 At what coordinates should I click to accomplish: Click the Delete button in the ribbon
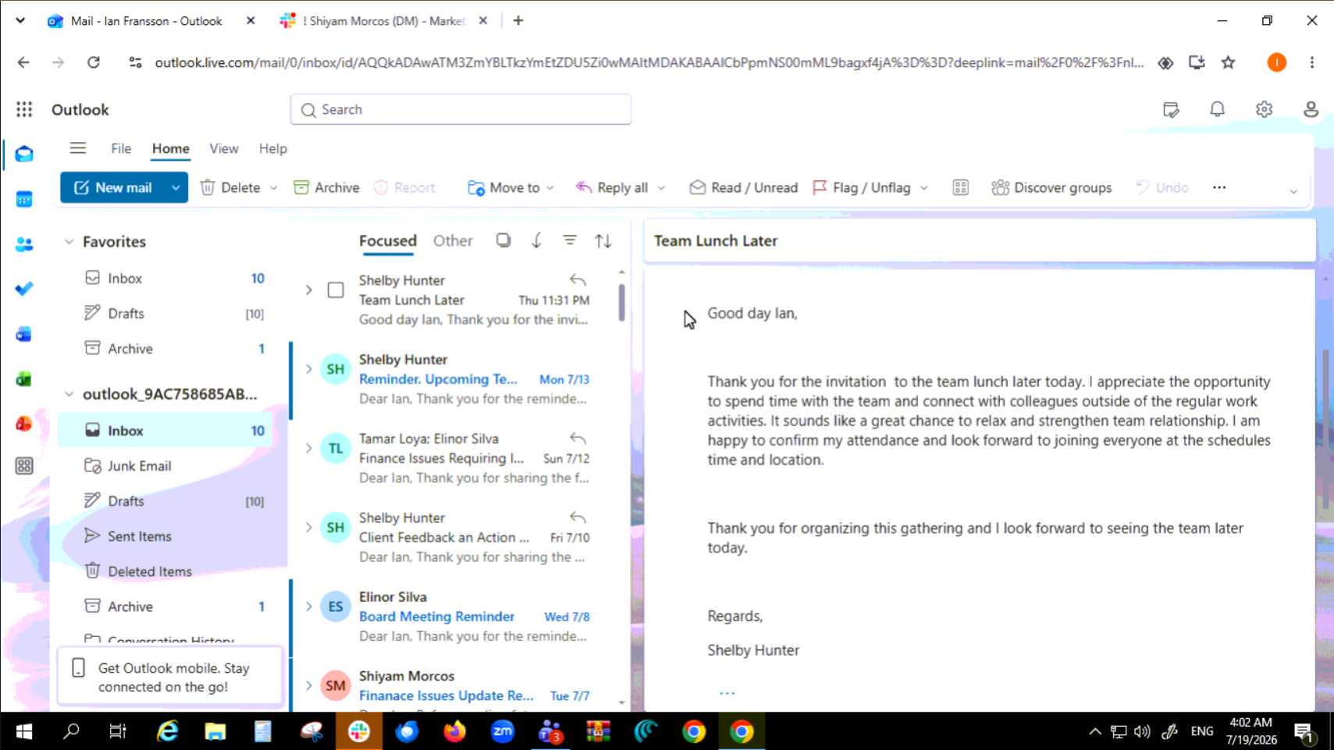230,187
